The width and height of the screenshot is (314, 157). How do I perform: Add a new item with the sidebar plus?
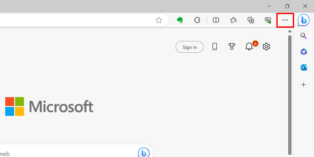coord(303,85)
